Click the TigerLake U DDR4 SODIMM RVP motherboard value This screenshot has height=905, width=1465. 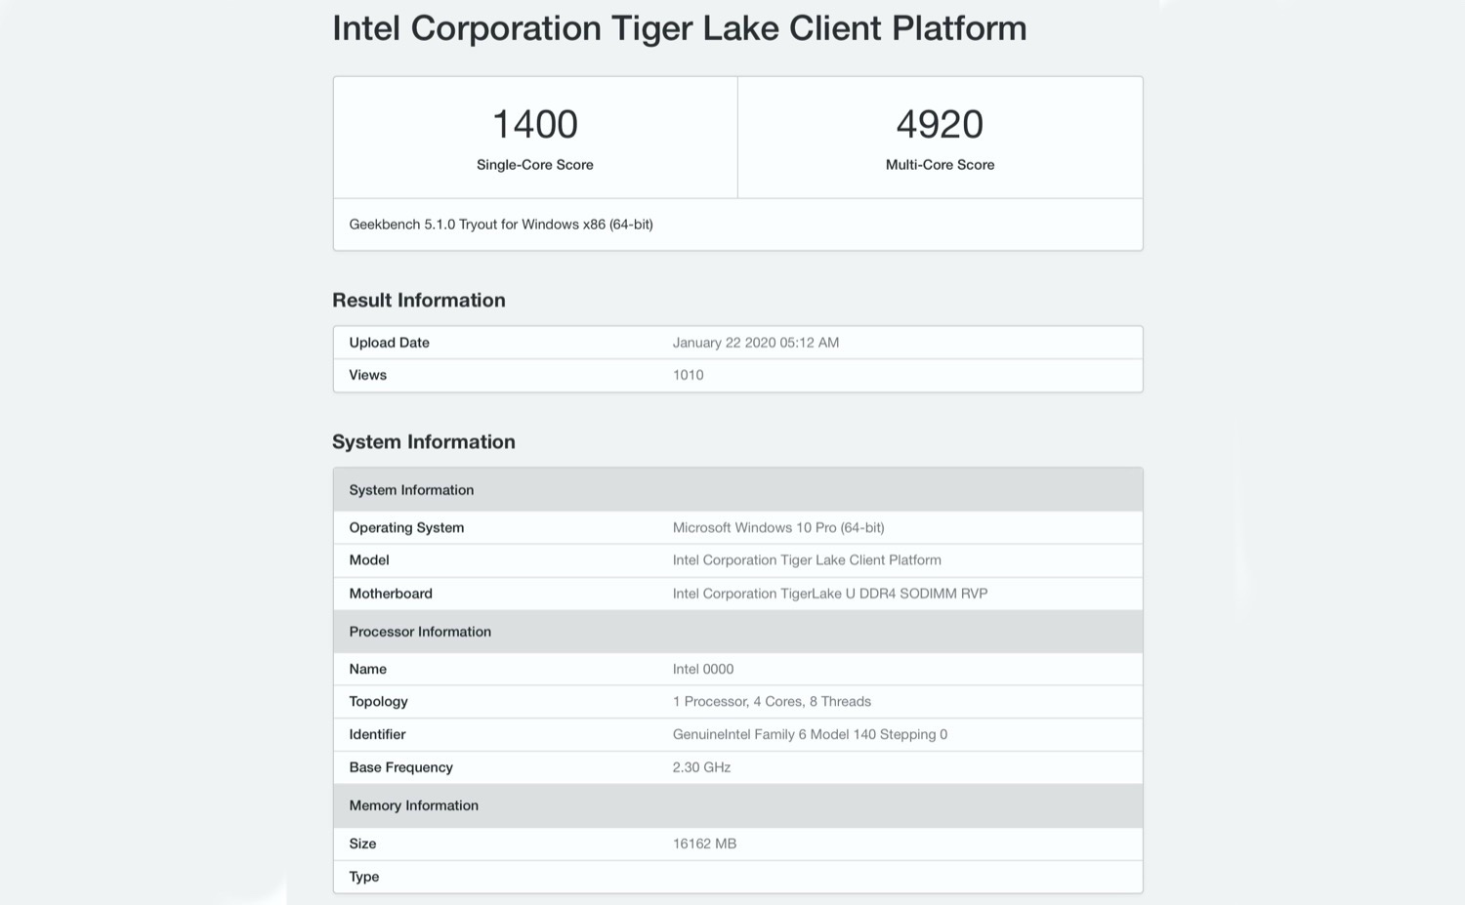(829, 594)
